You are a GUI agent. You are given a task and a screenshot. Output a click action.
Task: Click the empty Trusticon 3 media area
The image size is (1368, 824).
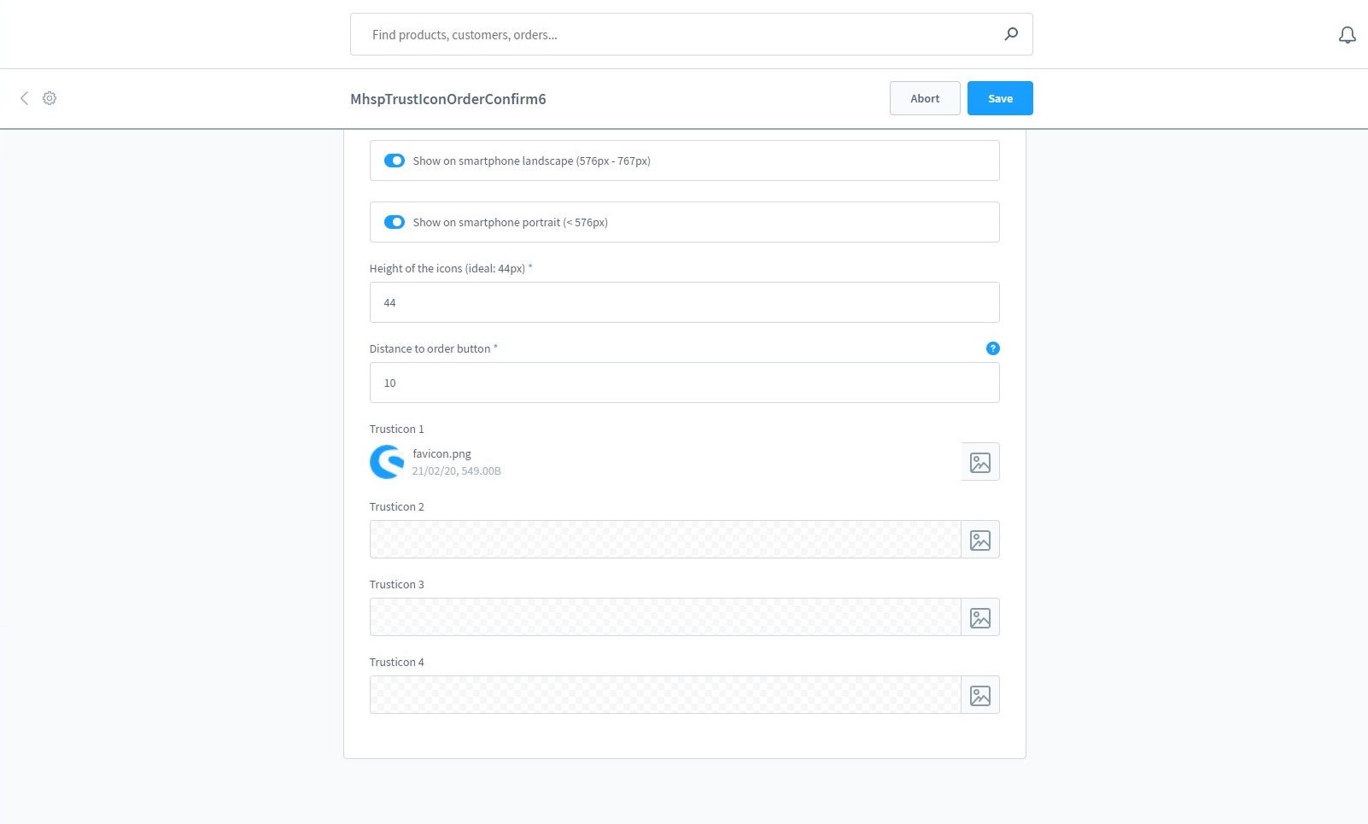665,617
